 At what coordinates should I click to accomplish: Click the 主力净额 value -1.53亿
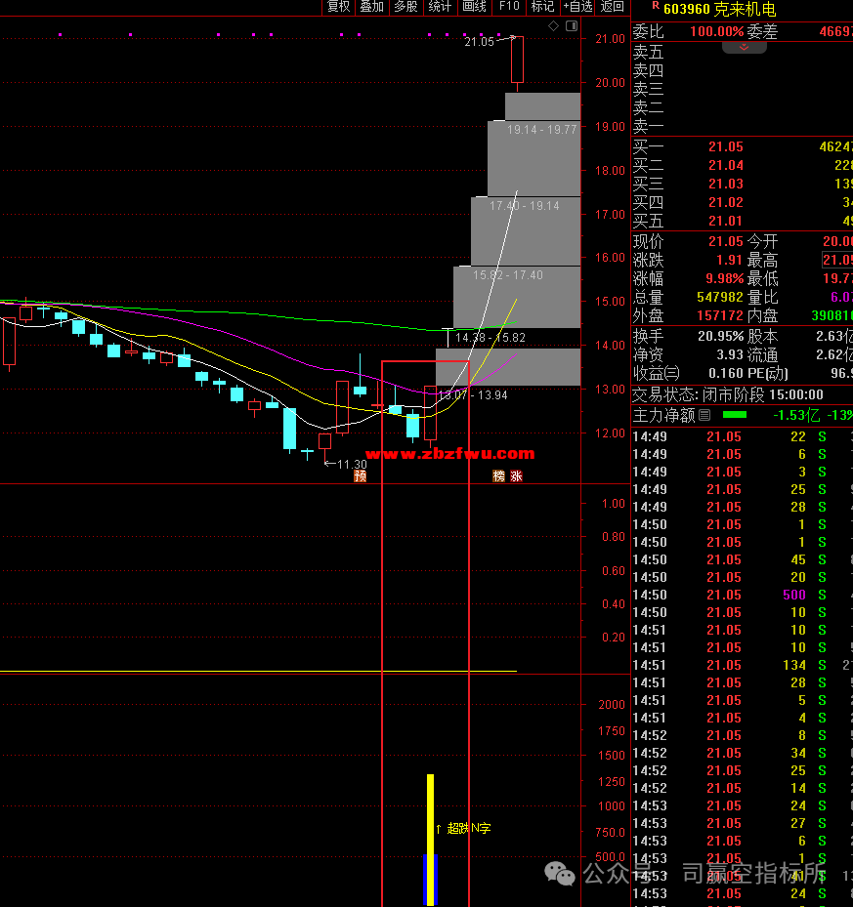pyautogui.click(x=797, y=415)
